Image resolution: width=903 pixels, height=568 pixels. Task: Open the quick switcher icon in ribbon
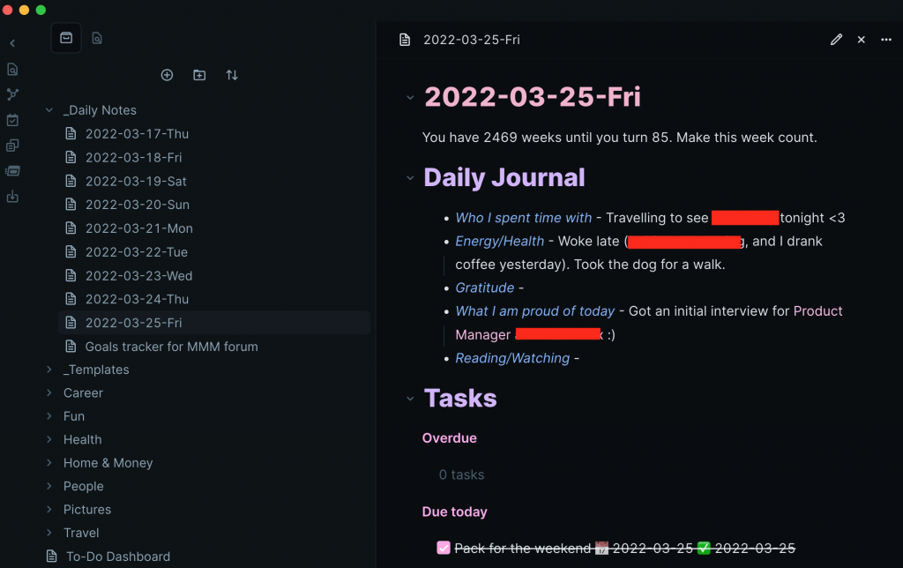click(x=12, y=69)
